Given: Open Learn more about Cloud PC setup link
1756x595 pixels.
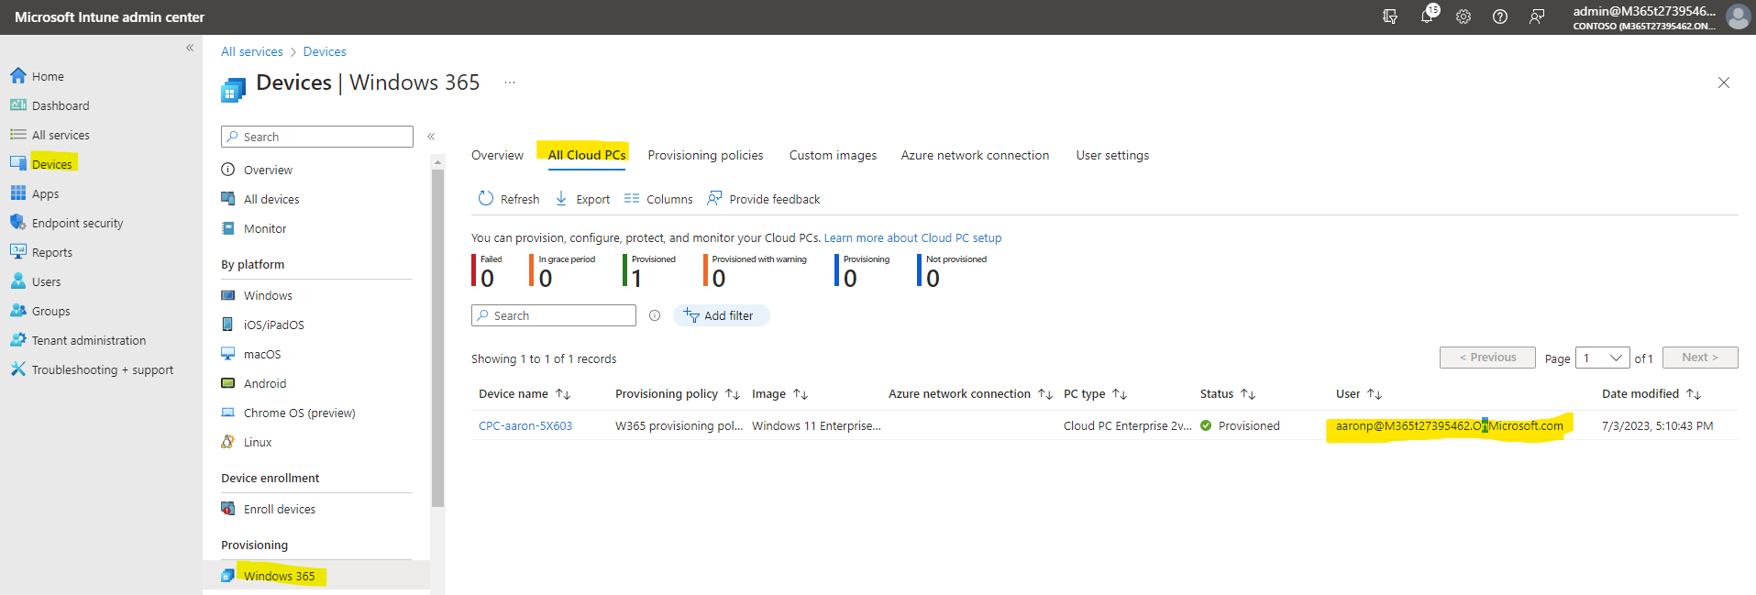Looking at the screenshot, I should click(912, 237).
